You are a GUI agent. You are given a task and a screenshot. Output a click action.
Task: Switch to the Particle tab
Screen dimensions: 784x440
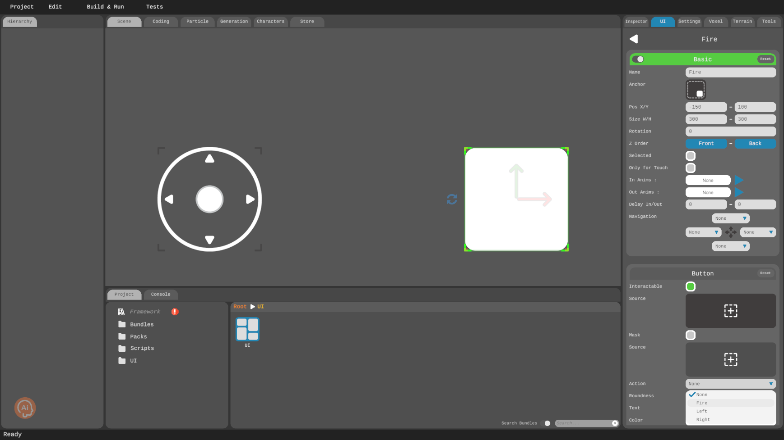pyautogui.click(x=197, y=22)
